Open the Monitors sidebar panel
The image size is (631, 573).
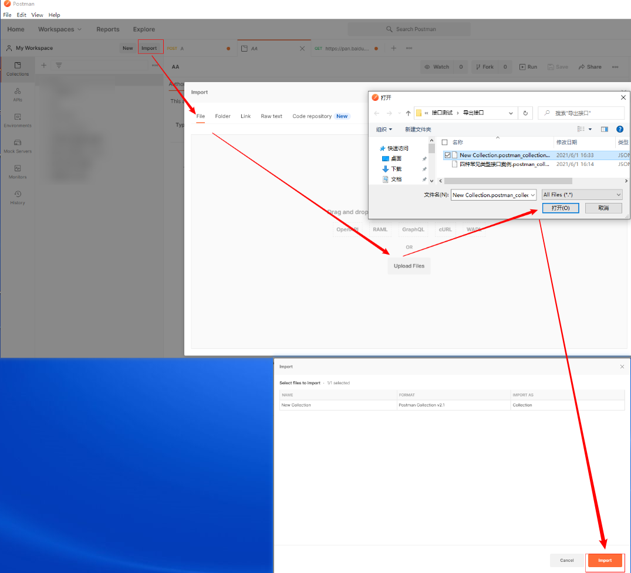[17, 172]
